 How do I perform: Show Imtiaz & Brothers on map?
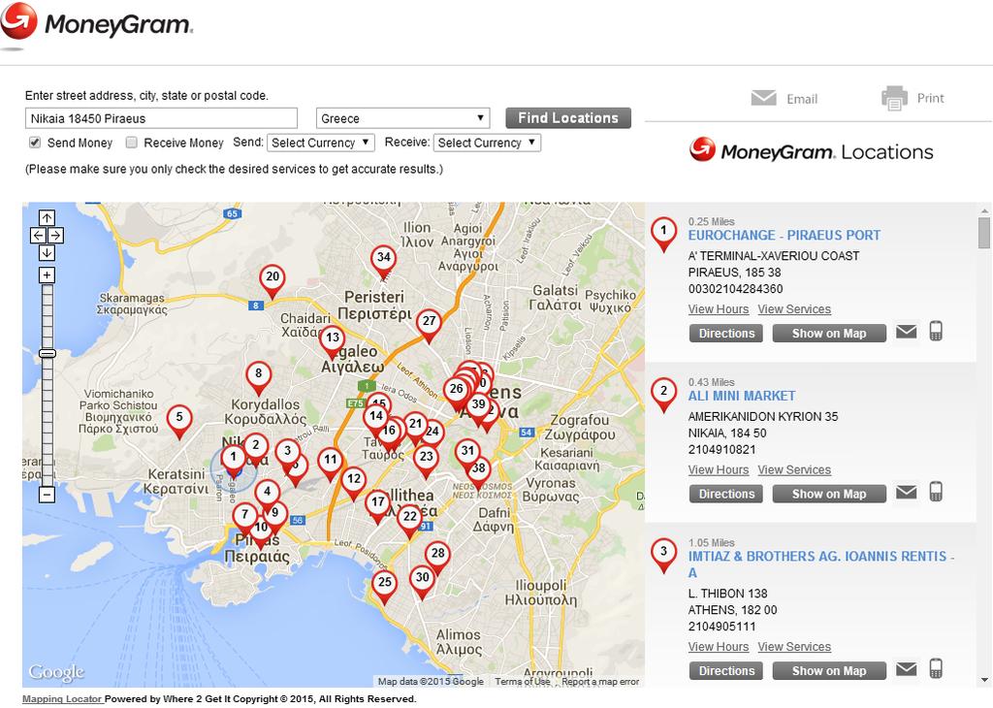pyautogui.click(x=829, y=670)
